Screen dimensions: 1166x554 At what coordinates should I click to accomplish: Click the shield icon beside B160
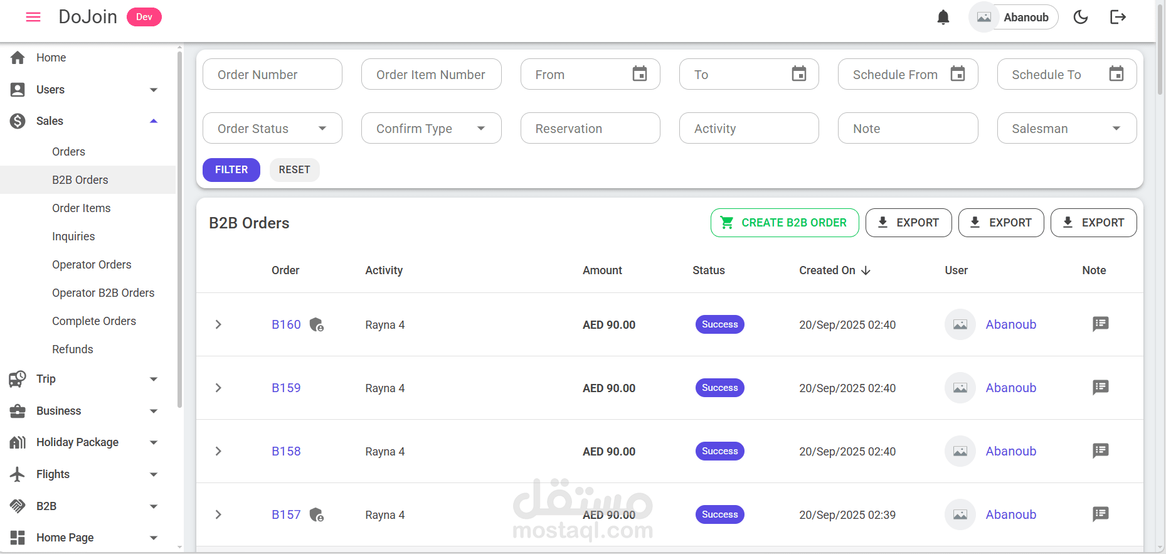[317, 324]
